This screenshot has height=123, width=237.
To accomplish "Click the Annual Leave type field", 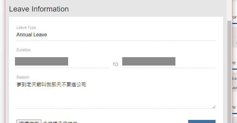I will pyautogui.click(x=116, y=35).
